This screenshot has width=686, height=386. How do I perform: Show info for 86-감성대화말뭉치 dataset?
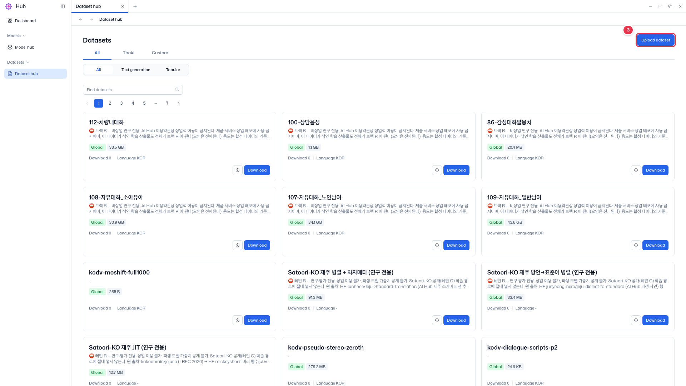click(x=636, y=170)
